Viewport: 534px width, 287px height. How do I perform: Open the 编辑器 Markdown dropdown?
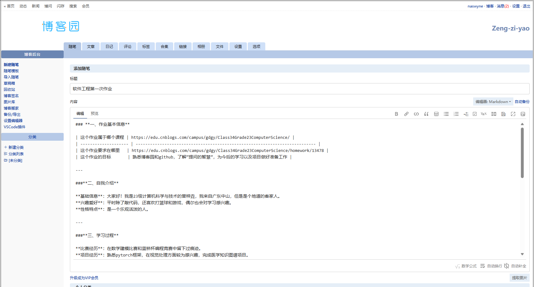coord(493,101)
